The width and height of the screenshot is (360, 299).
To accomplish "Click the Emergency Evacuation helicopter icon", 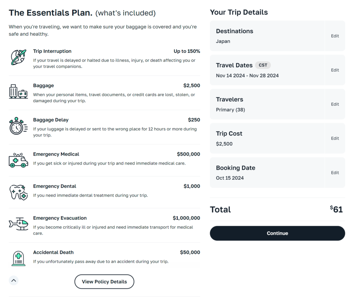I will pos(18,224).
